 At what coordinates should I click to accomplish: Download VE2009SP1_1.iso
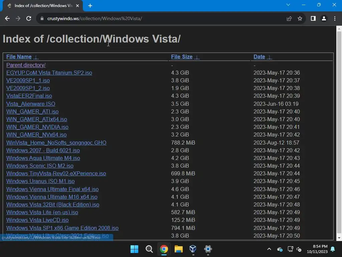pyautogui.click(x=28, y=81)
